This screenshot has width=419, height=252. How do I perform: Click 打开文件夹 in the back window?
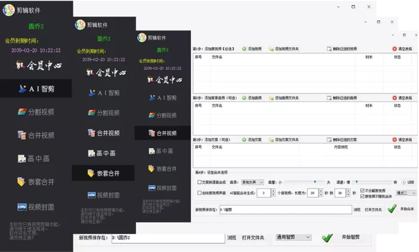point(253,238)
